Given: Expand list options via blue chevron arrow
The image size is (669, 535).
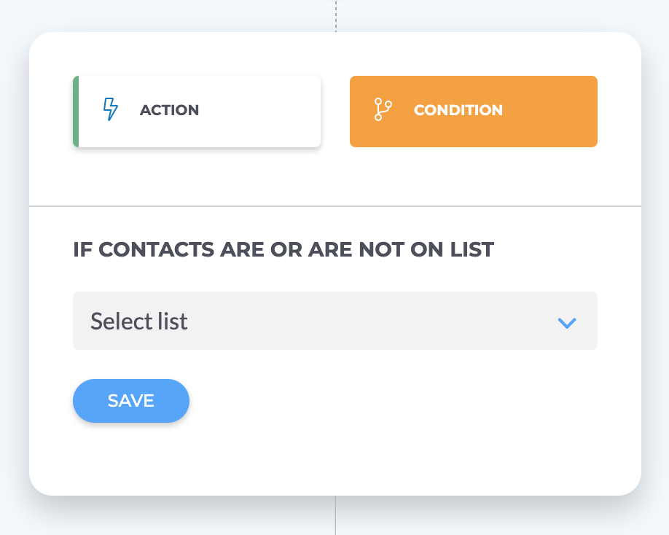Looking at the screenshot, I should [x=567, y=323].
